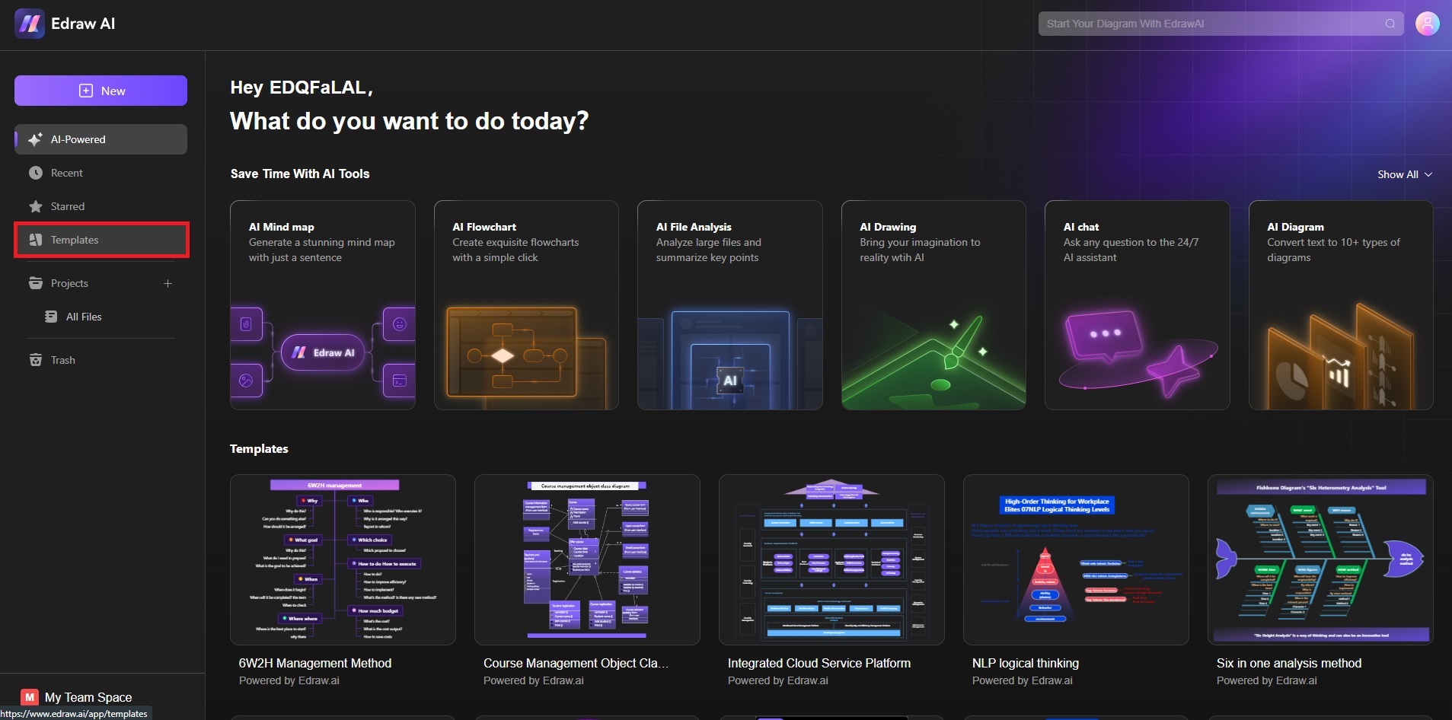Open the AI Diagram title
The image size is (1452, 720).
1295,227
